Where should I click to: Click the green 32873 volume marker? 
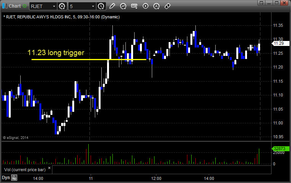pyautogui.click(x=280, y=149)
